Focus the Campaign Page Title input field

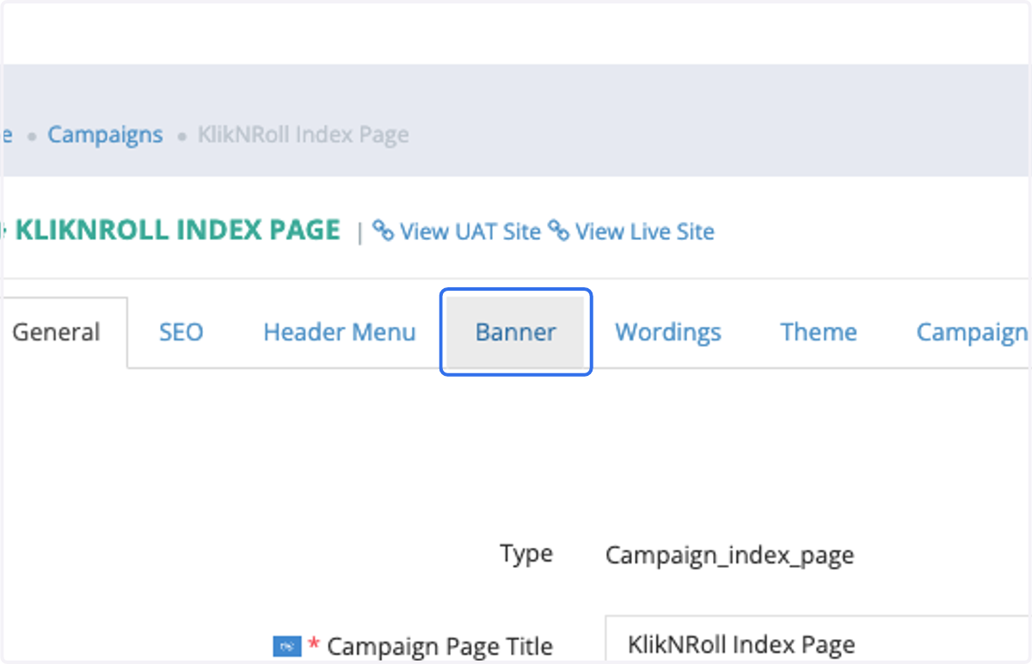click(819, 639)
